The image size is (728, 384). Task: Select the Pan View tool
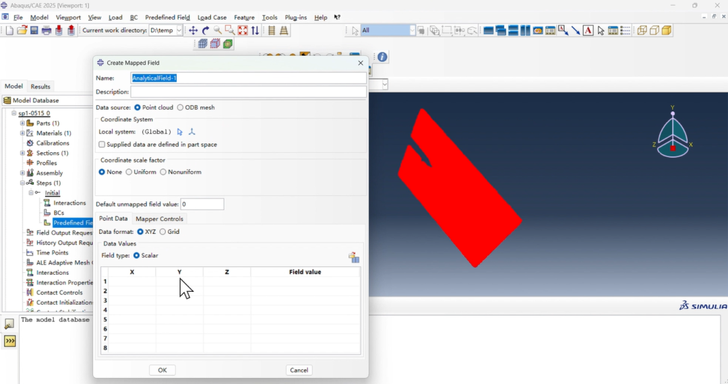point(193,30)
